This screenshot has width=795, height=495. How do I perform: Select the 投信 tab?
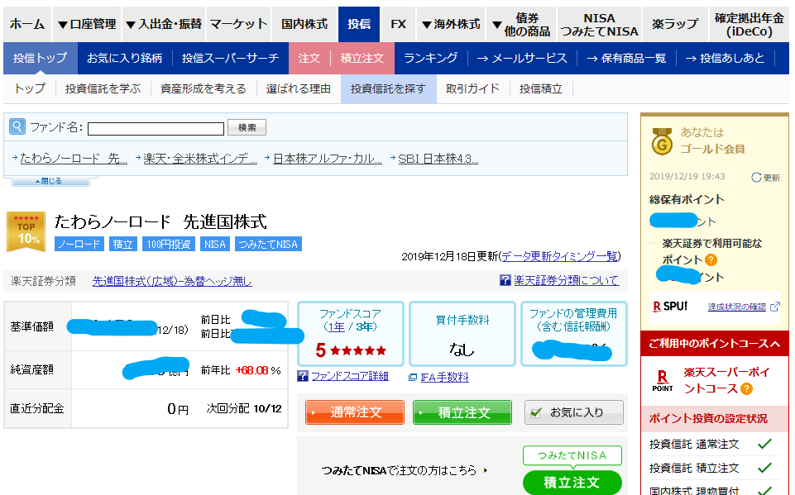click(x=359, y=24)
